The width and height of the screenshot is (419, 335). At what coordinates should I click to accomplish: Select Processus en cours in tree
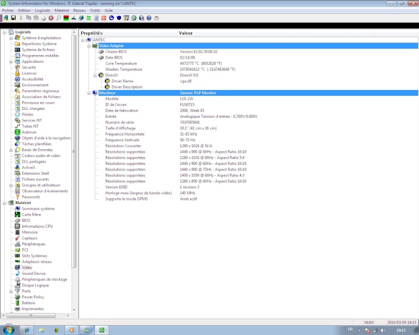[x=38, y=103]
